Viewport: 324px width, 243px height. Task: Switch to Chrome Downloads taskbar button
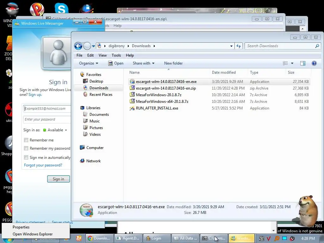pos(99,238)
